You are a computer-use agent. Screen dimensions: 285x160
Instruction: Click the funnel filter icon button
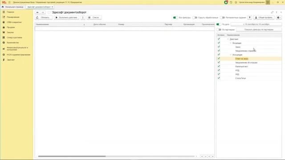(250, 18)
